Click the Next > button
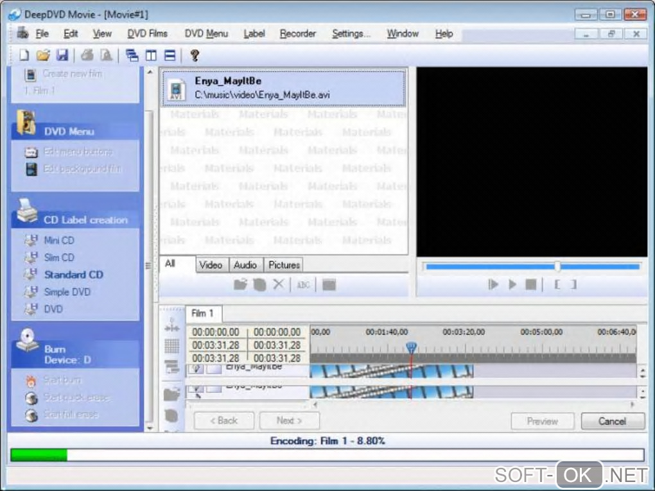The image size is (655, 491). [x=290, y=420]
